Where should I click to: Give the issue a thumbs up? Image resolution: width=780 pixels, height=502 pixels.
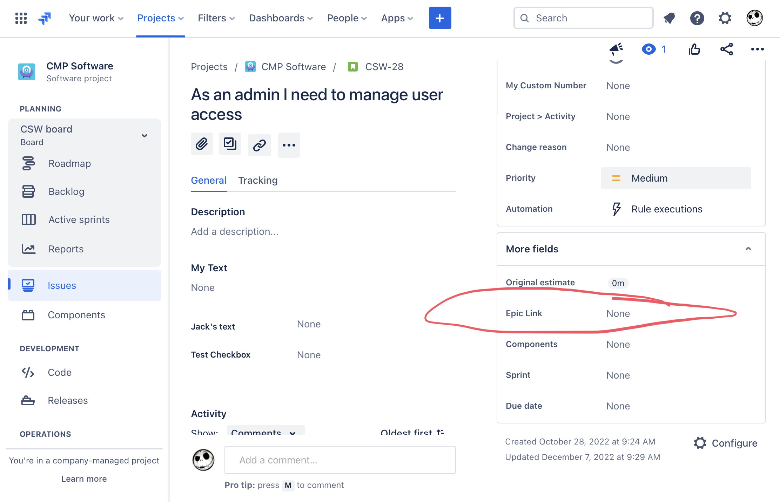tap(695, 49)
